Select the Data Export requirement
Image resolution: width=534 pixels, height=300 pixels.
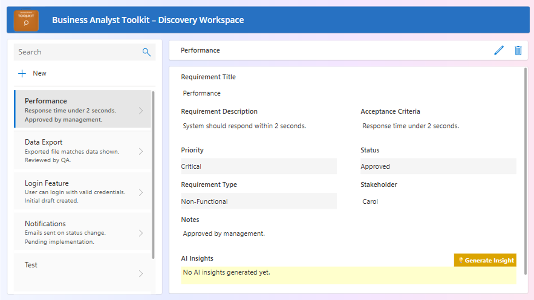click(83, 150)
